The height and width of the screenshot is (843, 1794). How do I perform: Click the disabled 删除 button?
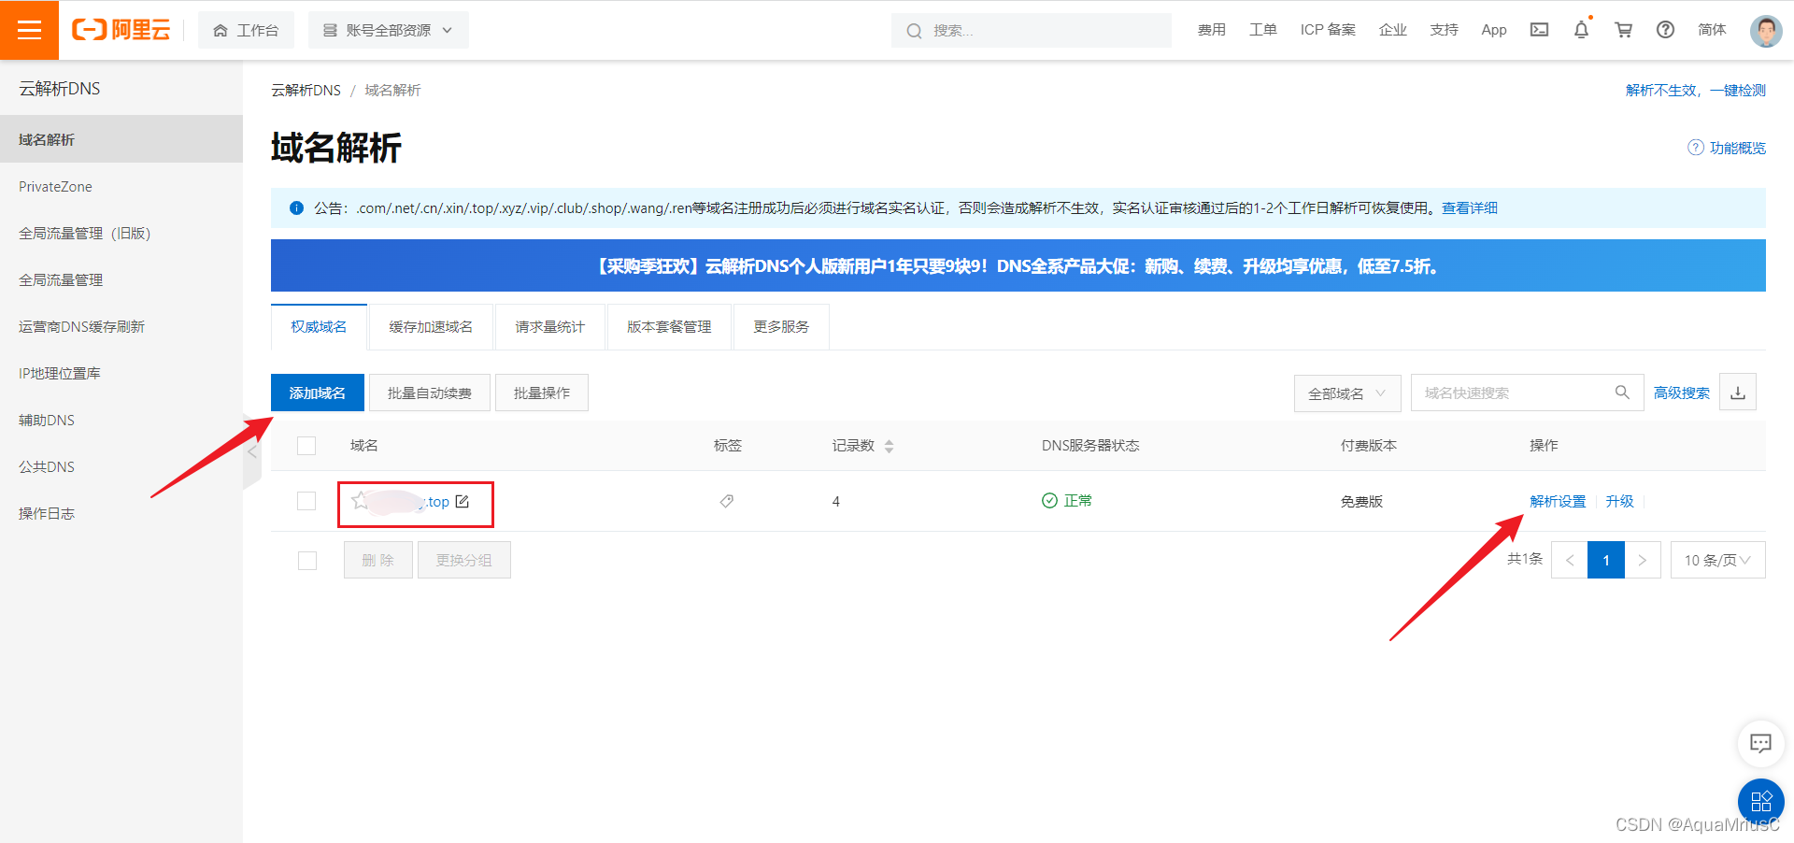pyautogui.click(x=378, y=560)
